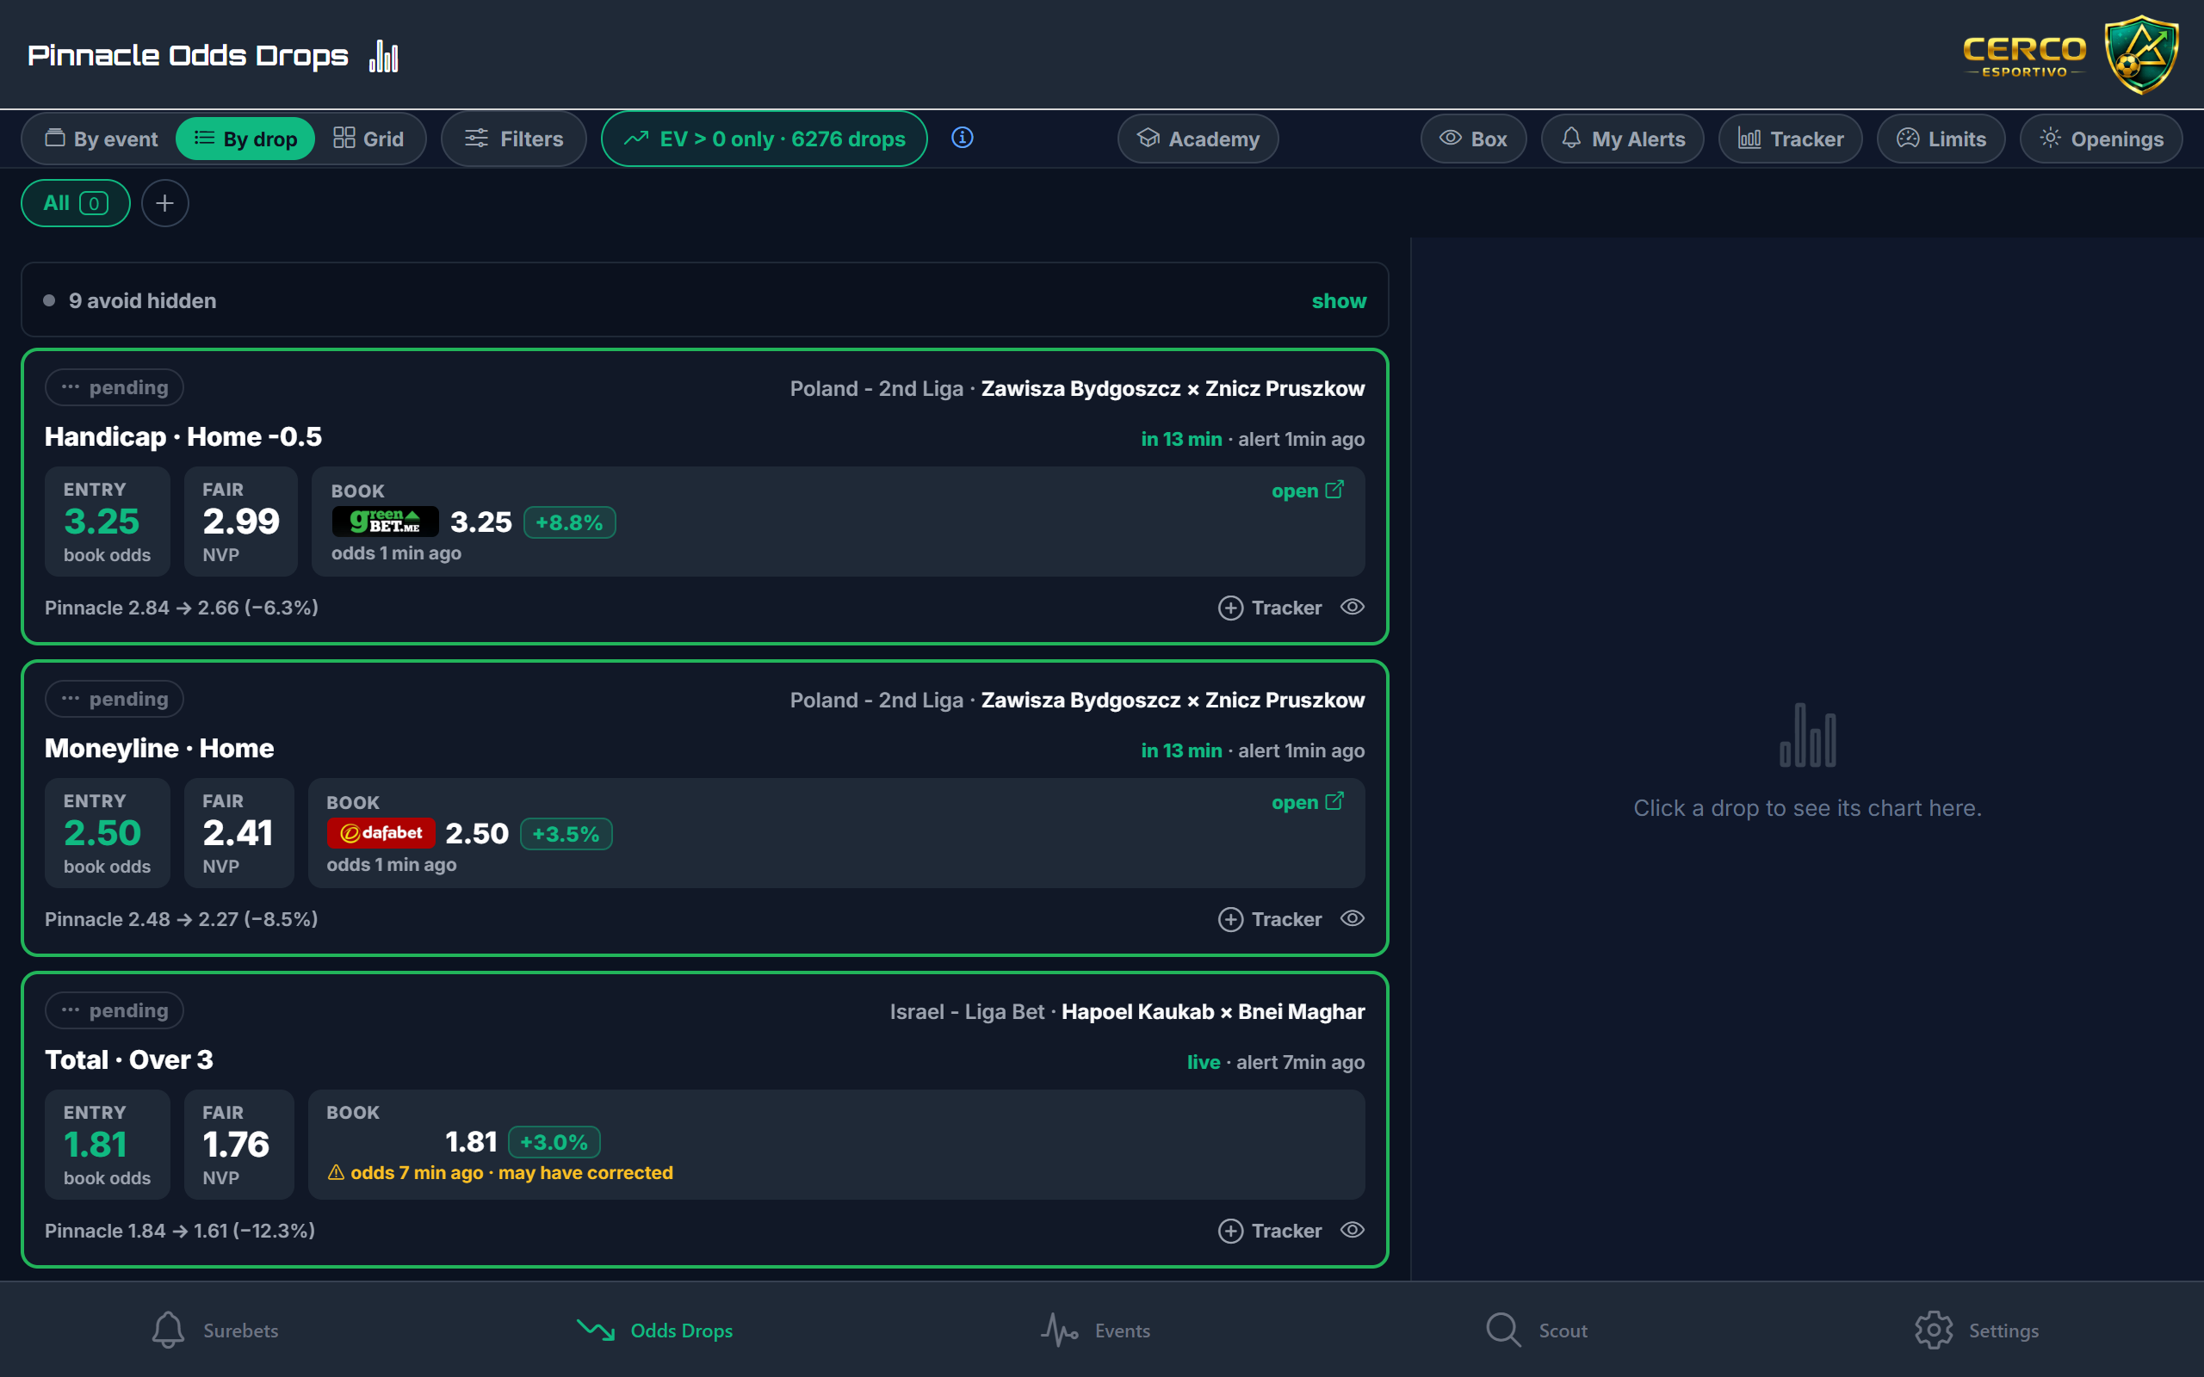
Task: Open the Openings page
Action: coord(2101,139)
